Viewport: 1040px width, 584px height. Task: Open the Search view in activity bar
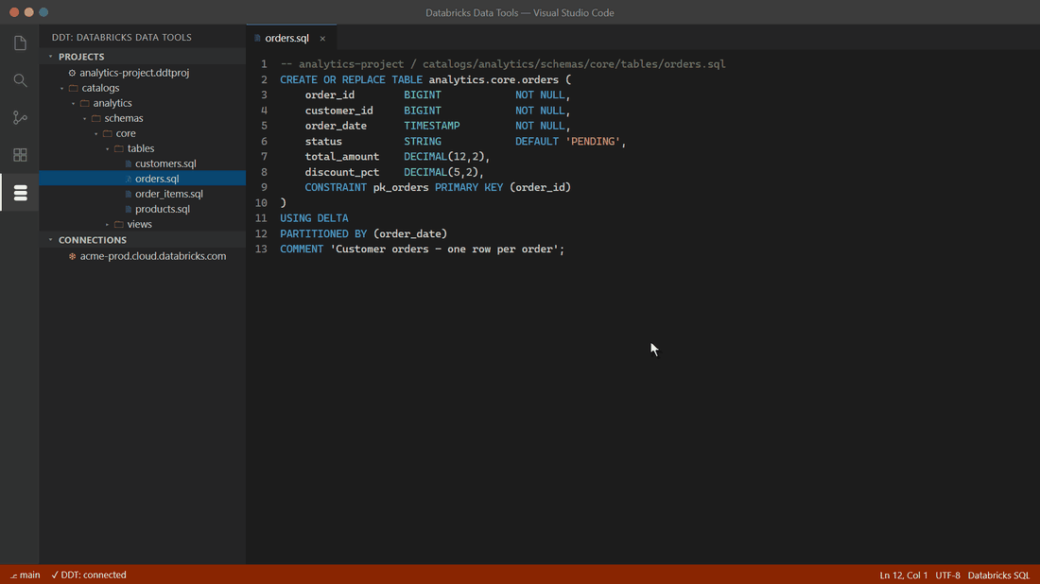point(20,80)
